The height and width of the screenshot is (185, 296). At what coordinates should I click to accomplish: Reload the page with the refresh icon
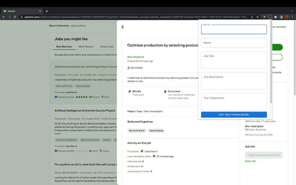click(15, 17)
